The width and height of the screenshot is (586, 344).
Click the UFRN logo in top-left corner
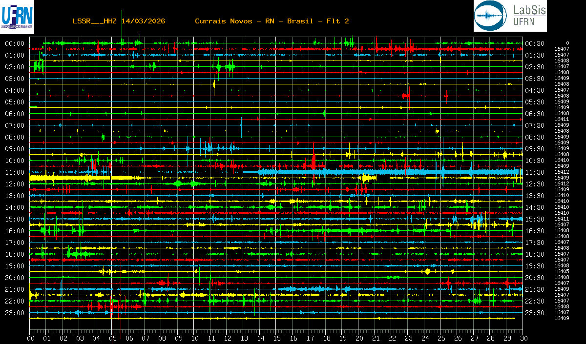tap(17, 17)
